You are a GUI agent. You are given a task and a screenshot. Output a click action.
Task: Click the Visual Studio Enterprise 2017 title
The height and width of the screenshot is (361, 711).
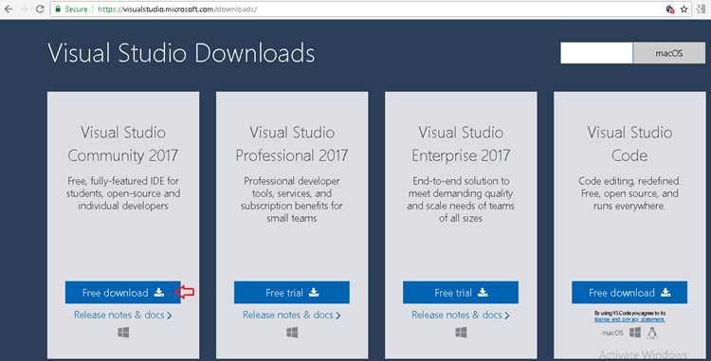[461, 144]
